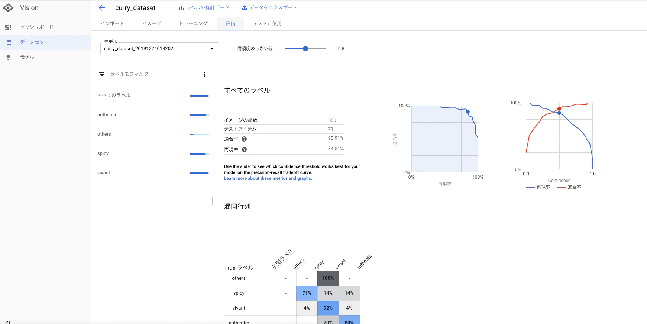Select the spicy label
Viewport: 647px width, 324px height.
point(153,153)
